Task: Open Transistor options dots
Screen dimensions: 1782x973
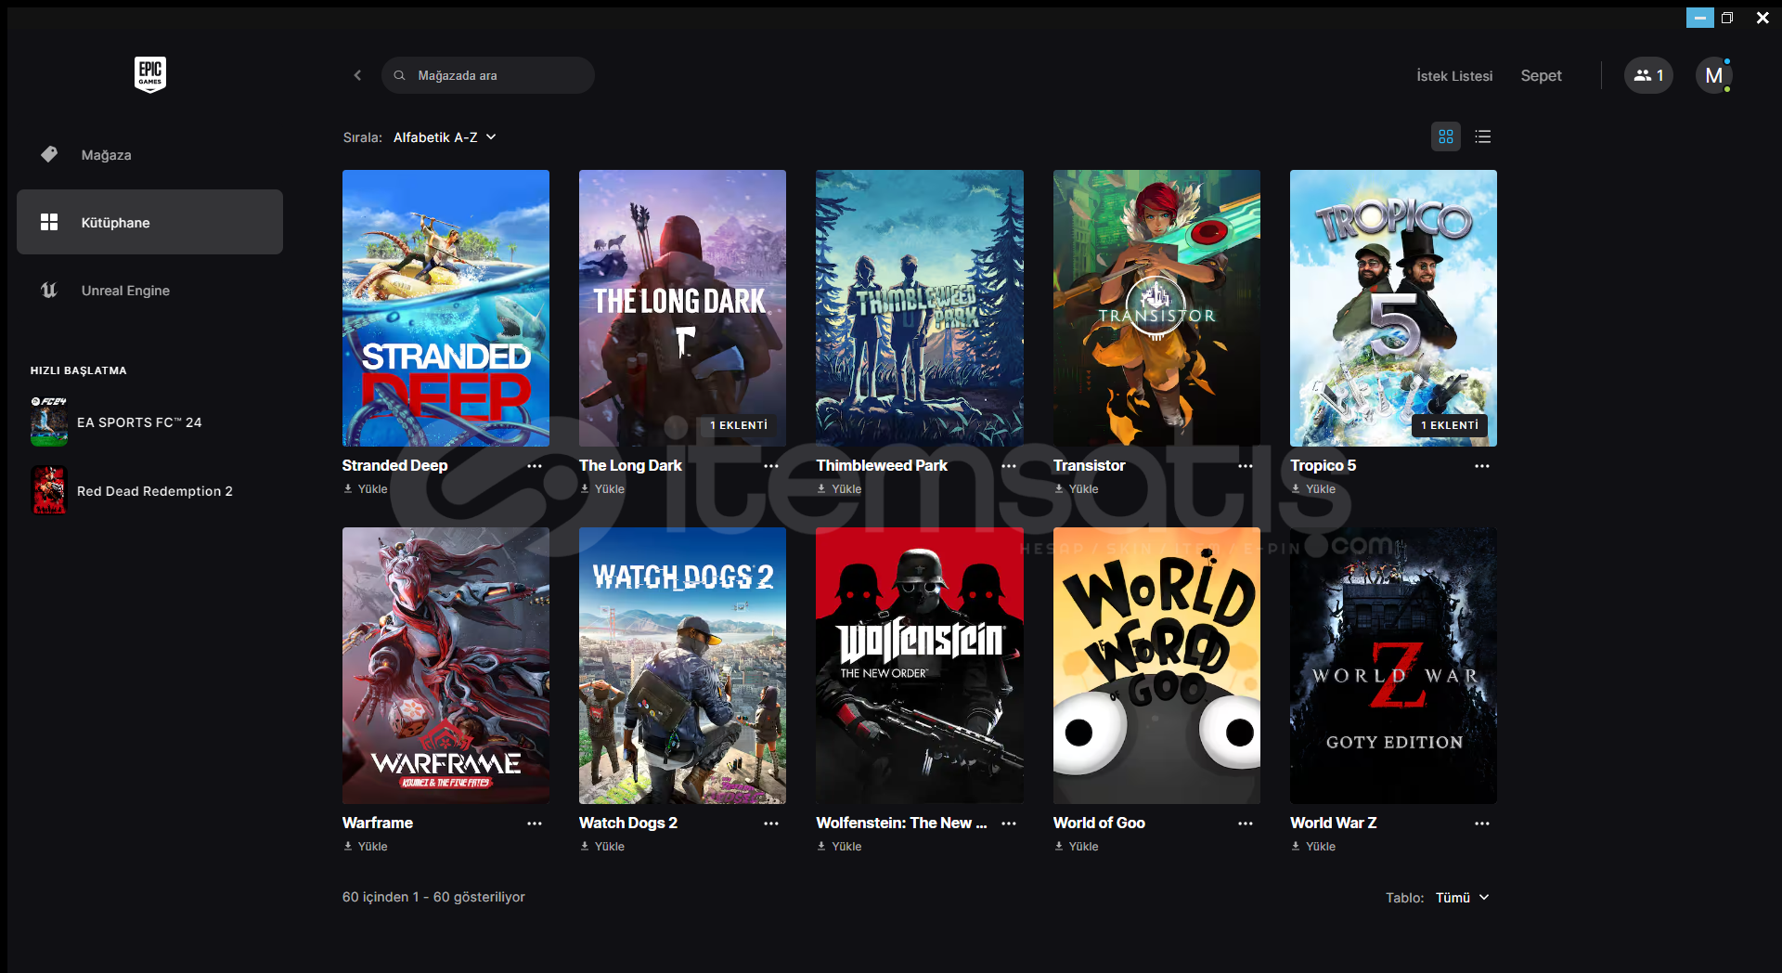Action: click(1246, 466)
